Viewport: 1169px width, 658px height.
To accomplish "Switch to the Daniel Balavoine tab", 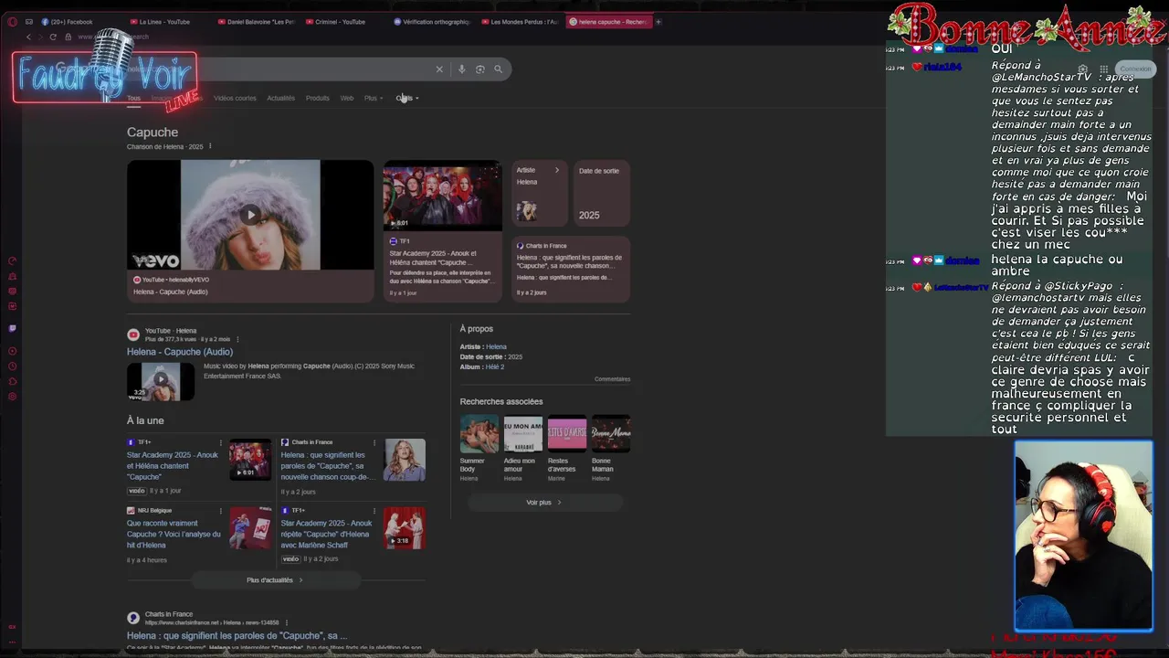I will click(257, 22).
